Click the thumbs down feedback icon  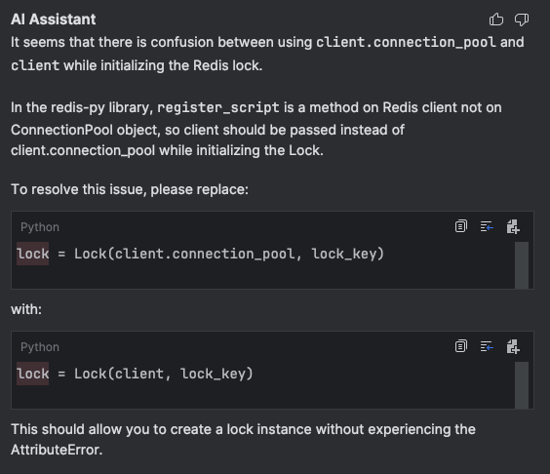522,20
